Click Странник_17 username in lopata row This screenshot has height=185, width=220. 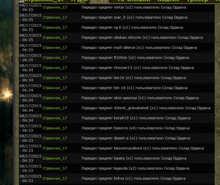click(x=55, y=159)
